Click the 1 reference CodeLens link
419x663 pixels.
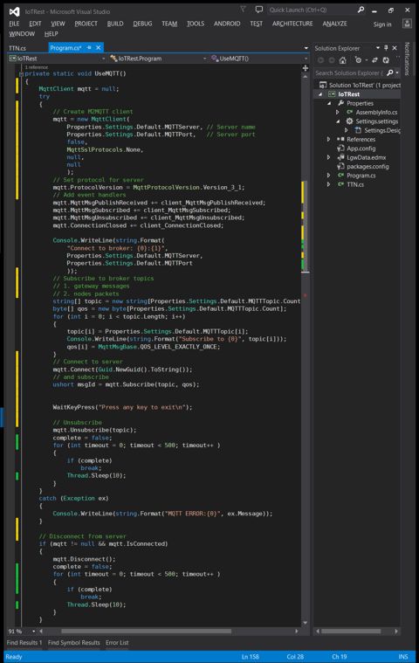coord(37,67)
